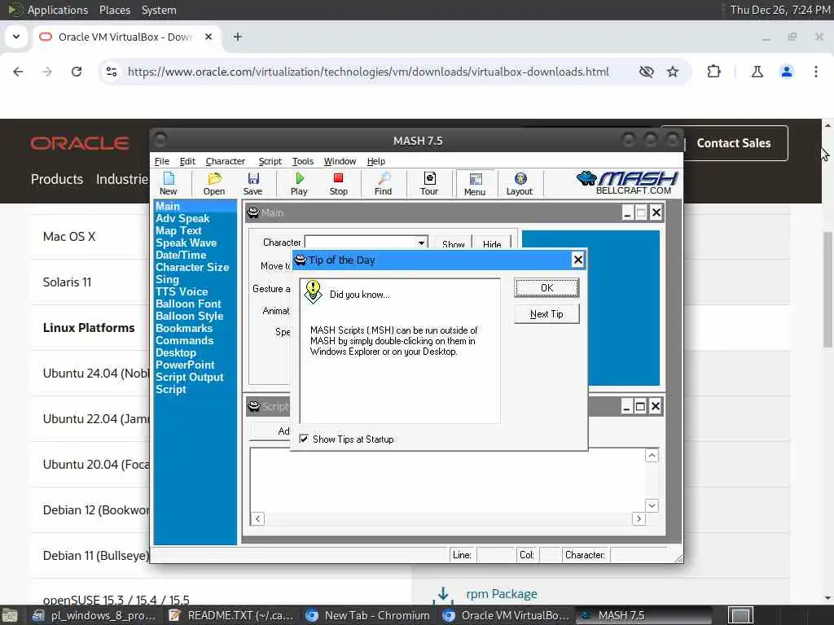
Task: Select Desktop in the sidebar
Action: (176, 353)
